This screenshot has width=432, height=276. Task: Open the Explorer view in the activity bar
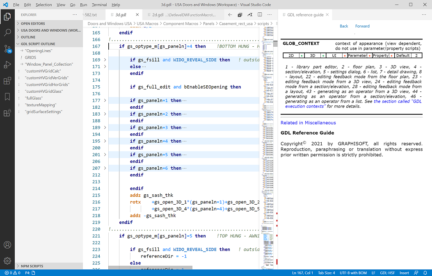(7, 17)
